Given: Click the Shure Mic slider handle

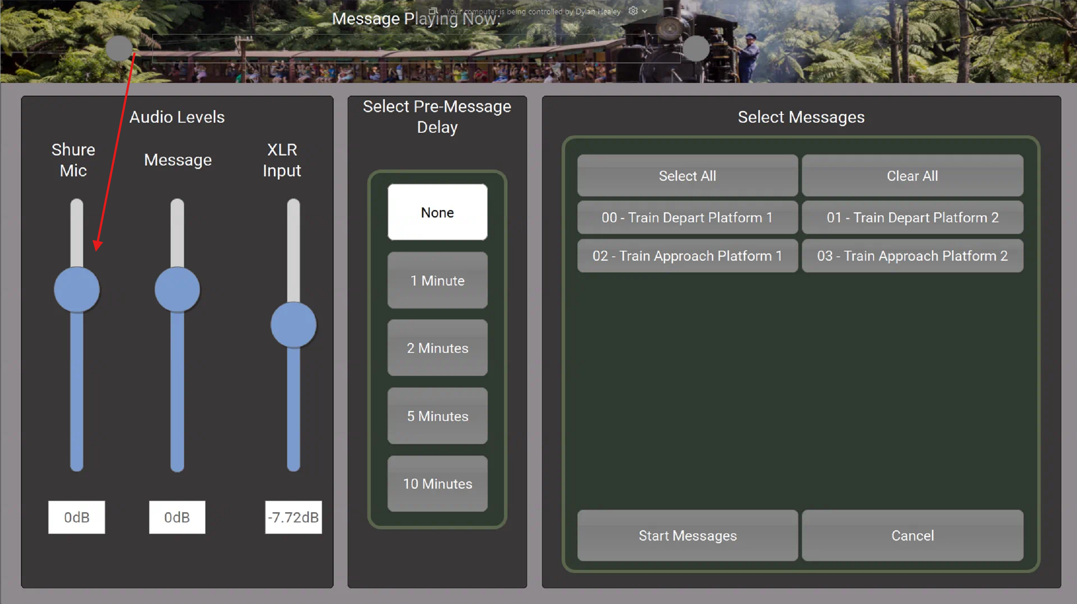Looking at the screenshot, I should (x=77, y=289).
